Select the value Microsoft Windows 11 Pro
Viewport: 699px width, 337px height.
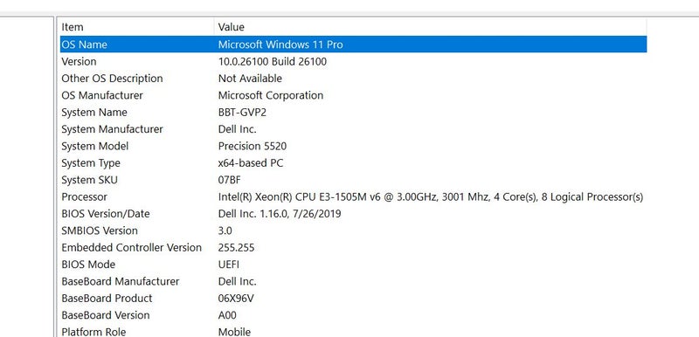click(280, 45)
